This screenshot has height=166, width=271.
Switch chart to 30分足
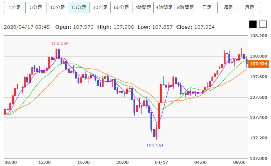click(100, 8)
